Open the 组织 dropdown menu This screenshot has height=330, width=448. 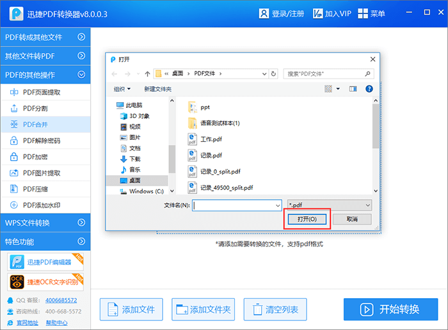point(122,89)
